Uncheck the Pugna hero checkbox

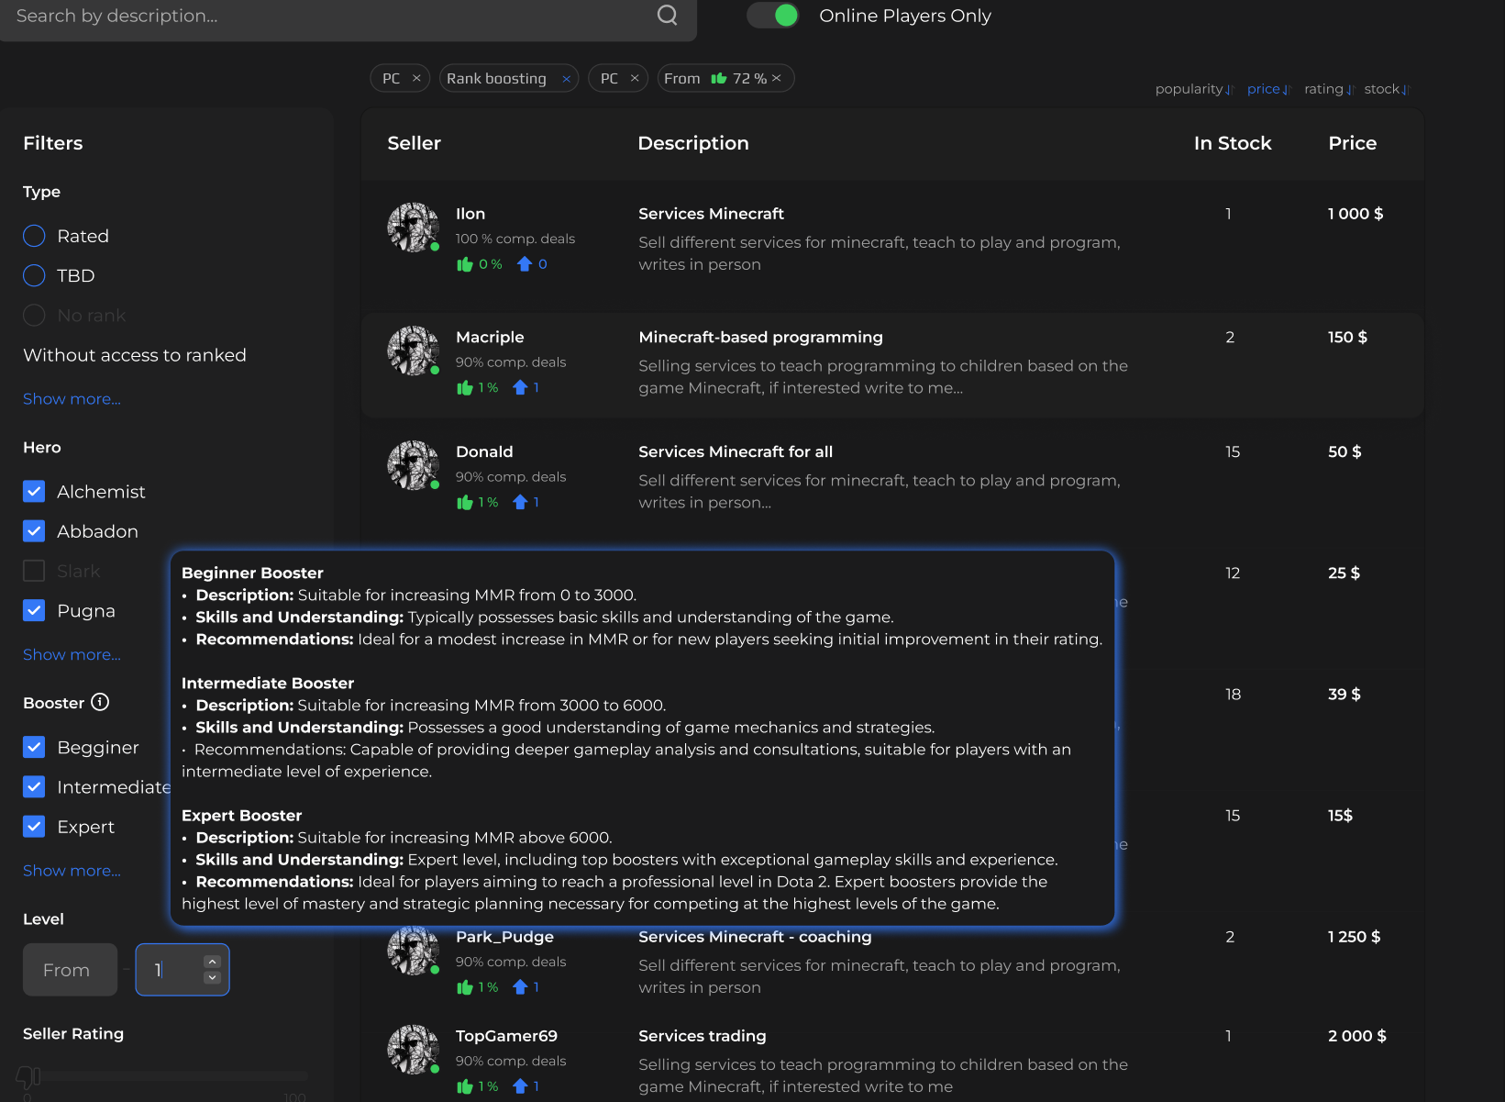coord(34,610)
